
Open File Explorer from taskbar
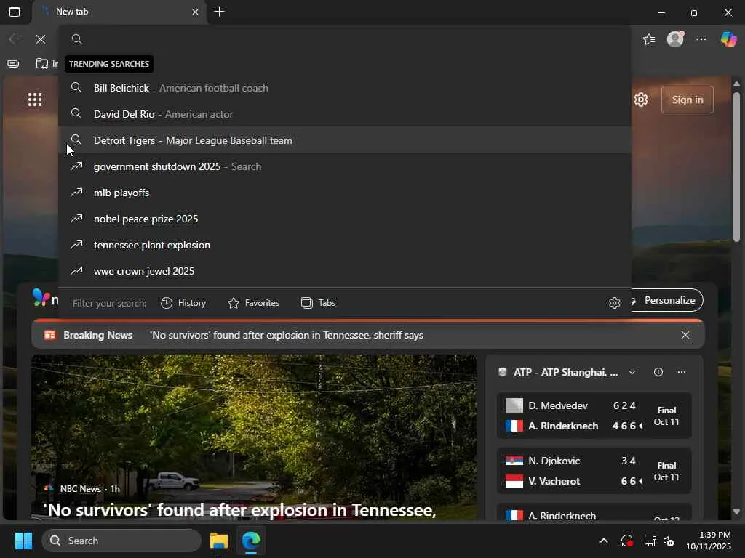point(219,541)
